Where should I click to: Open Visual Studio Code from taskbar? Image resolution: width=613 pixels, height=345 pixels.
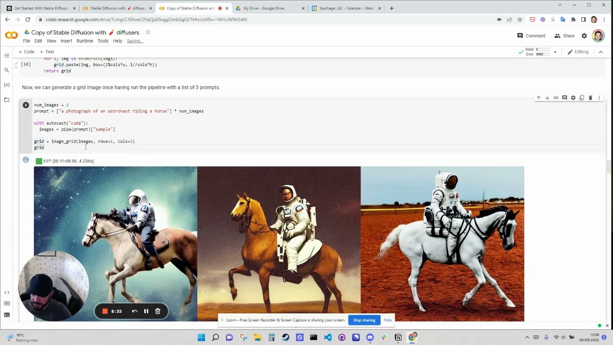click(x=328, y=337)
